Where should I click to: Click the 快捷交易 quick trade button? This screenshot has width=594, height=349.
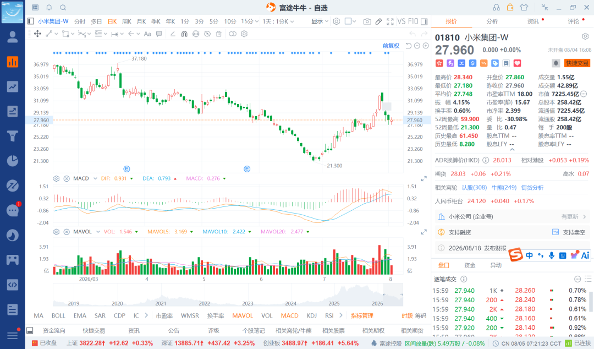click(x=577, y=63)
